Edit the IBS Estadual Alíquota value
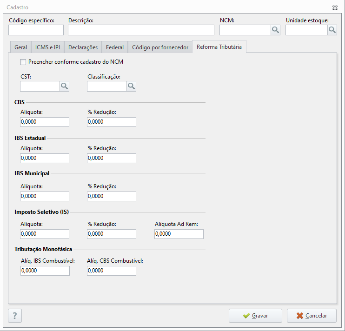The image size is (345, 331). [45, 158]
